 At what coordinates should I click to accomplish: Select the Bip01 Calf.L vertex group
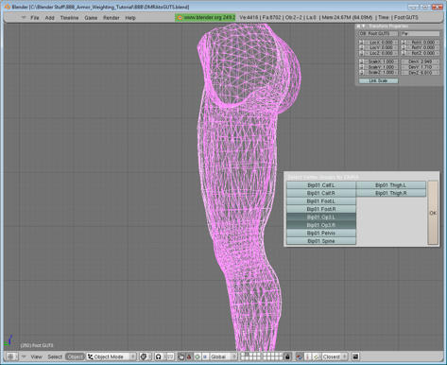click(x=321, y=185)
